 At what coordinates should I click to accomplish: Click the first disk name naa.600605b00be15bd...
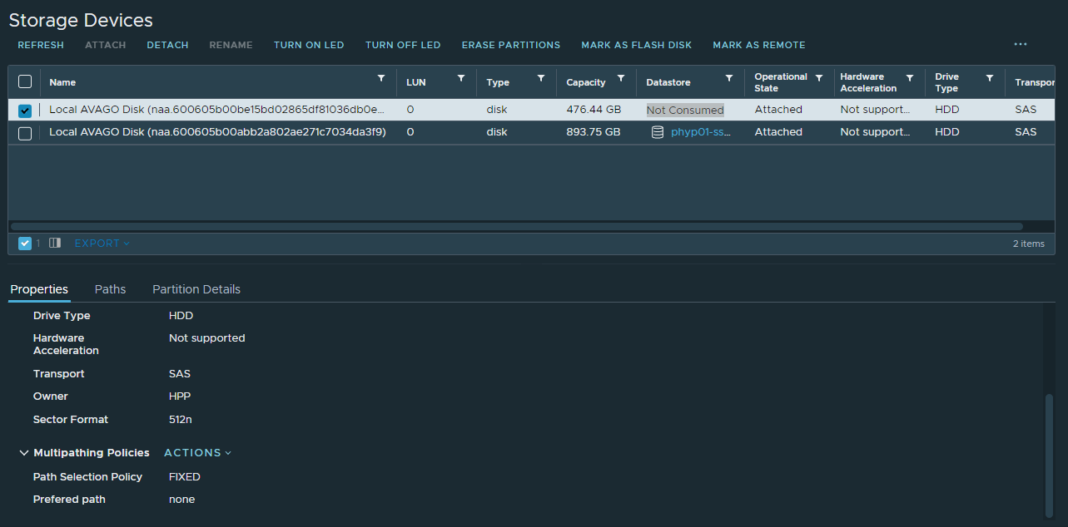(217, 110)
